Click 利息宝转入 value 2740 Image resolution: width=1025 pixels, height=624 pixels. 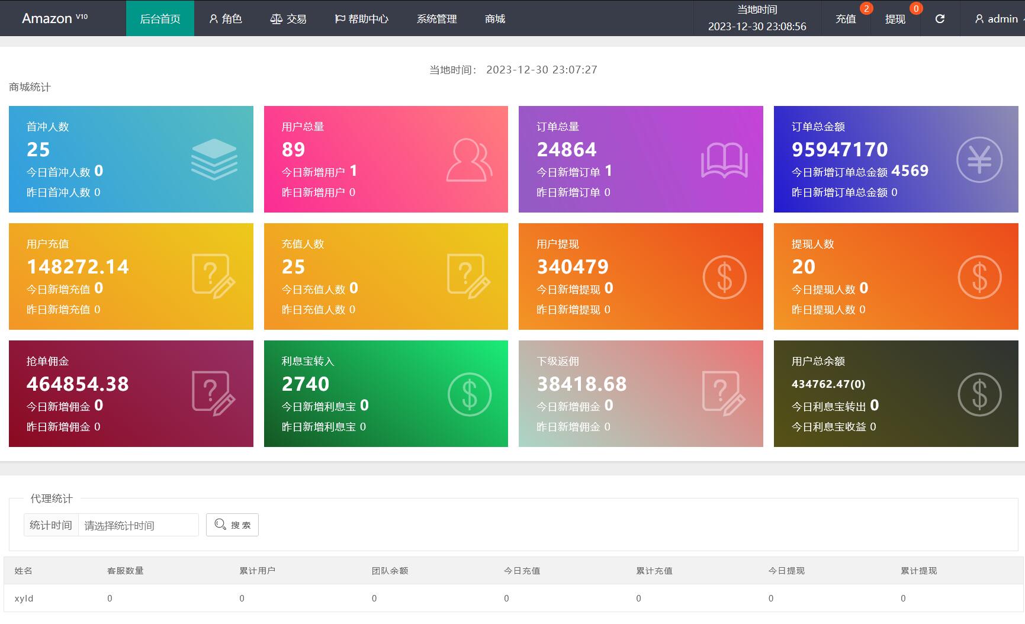pyautogui.click(x=306, y=384)
